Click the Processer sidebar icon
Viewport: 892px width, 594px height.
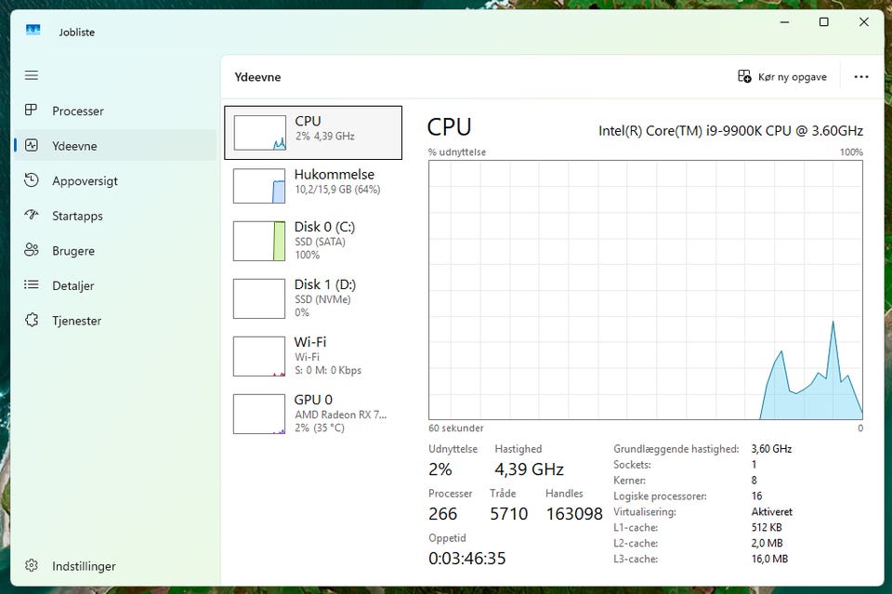coord(32,111)
